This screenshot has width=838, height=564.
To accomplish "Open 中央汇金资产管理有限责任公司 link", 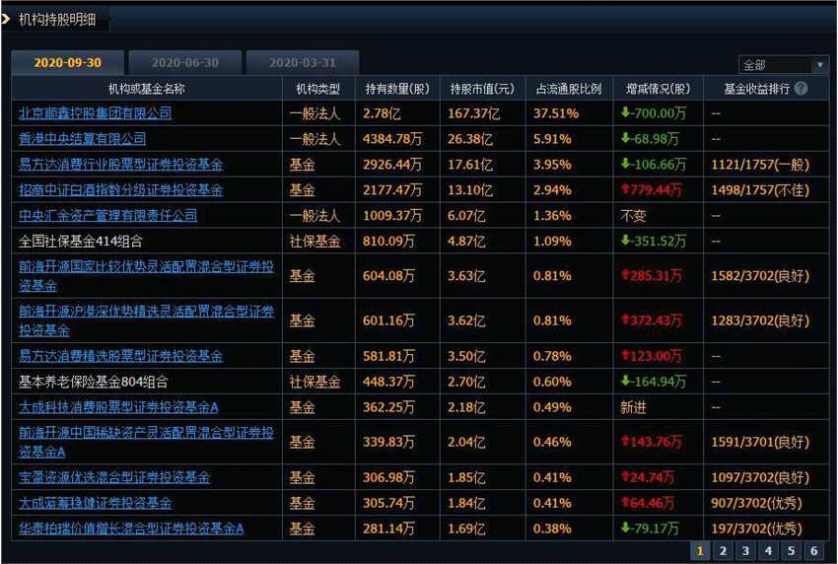I will pos(108,215).
